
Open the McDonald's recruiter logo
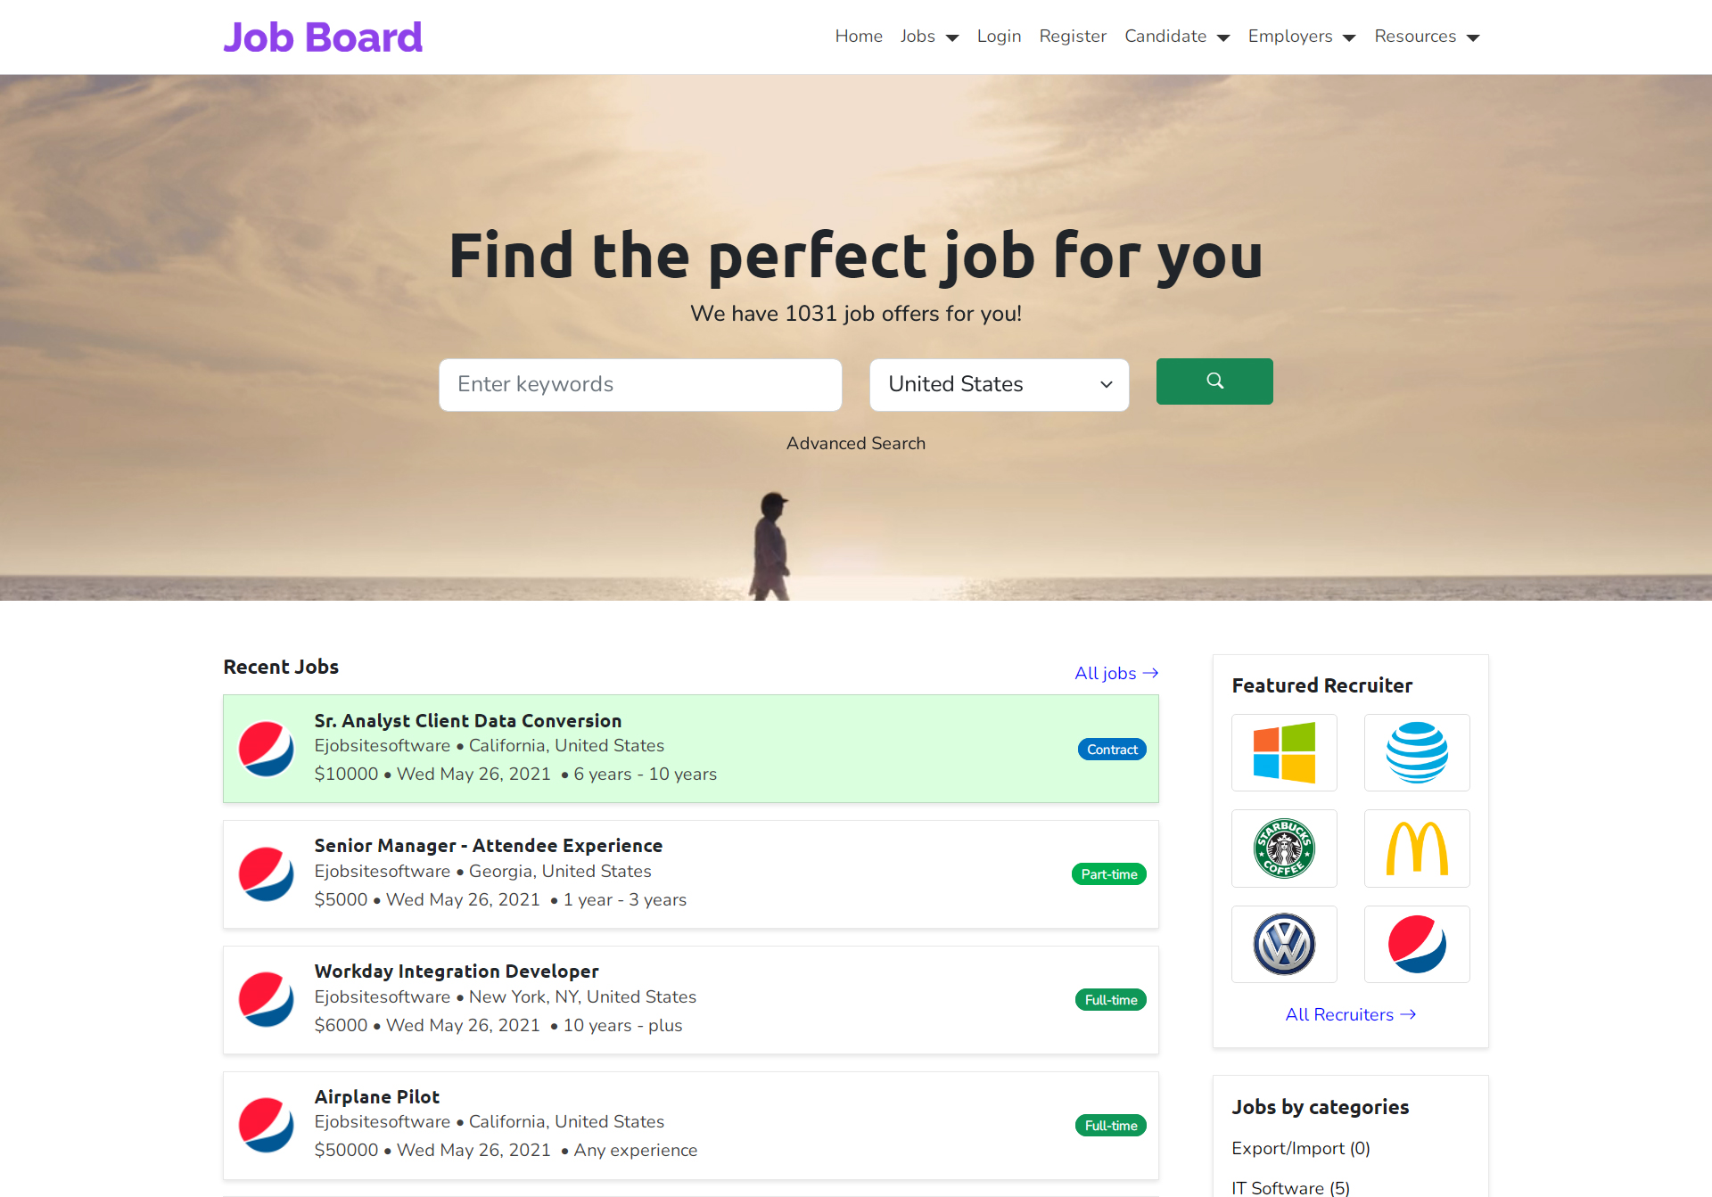[x=1417, y=849]
